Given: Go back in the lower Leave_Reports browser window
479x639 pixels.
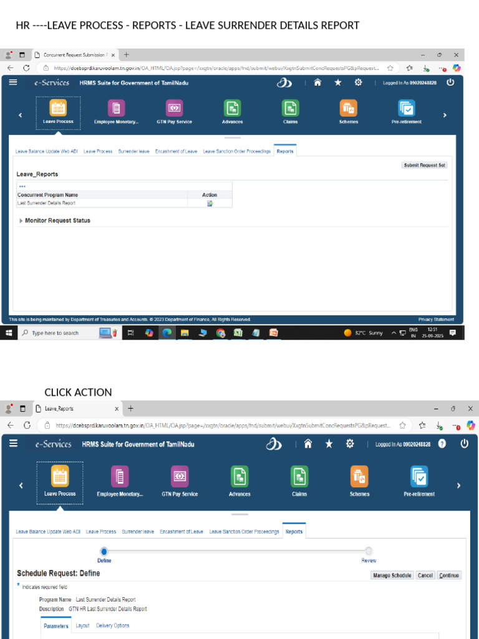Looking at the screenshot, I should point(11,425).
